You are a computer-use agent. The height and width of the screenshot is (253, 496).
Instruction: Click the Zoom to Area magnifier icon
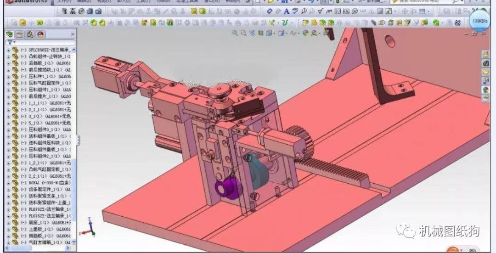click(x=243, y=33)
